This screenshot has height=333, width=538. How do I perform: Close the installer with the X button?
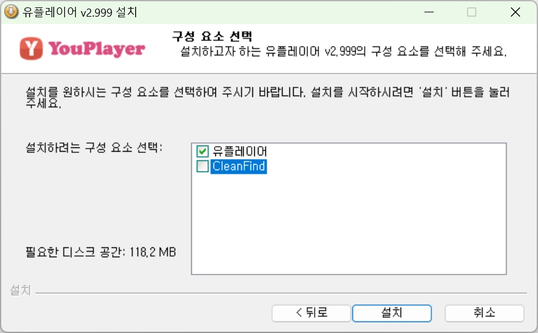click(x=515, y=12)
